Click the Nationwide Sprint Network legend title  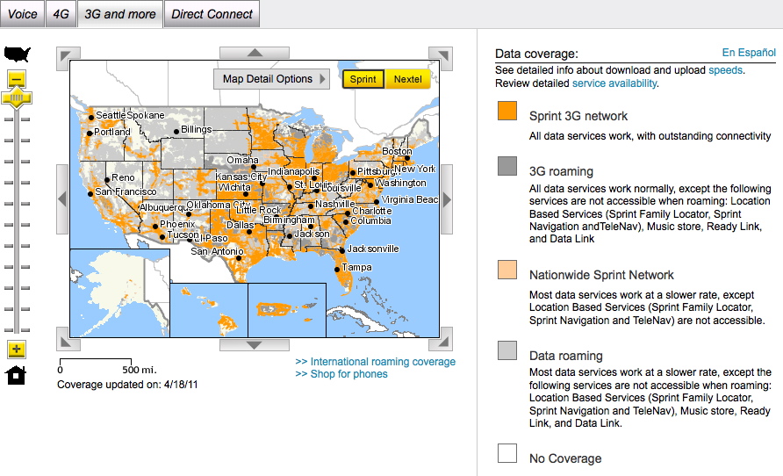point(601,275)
